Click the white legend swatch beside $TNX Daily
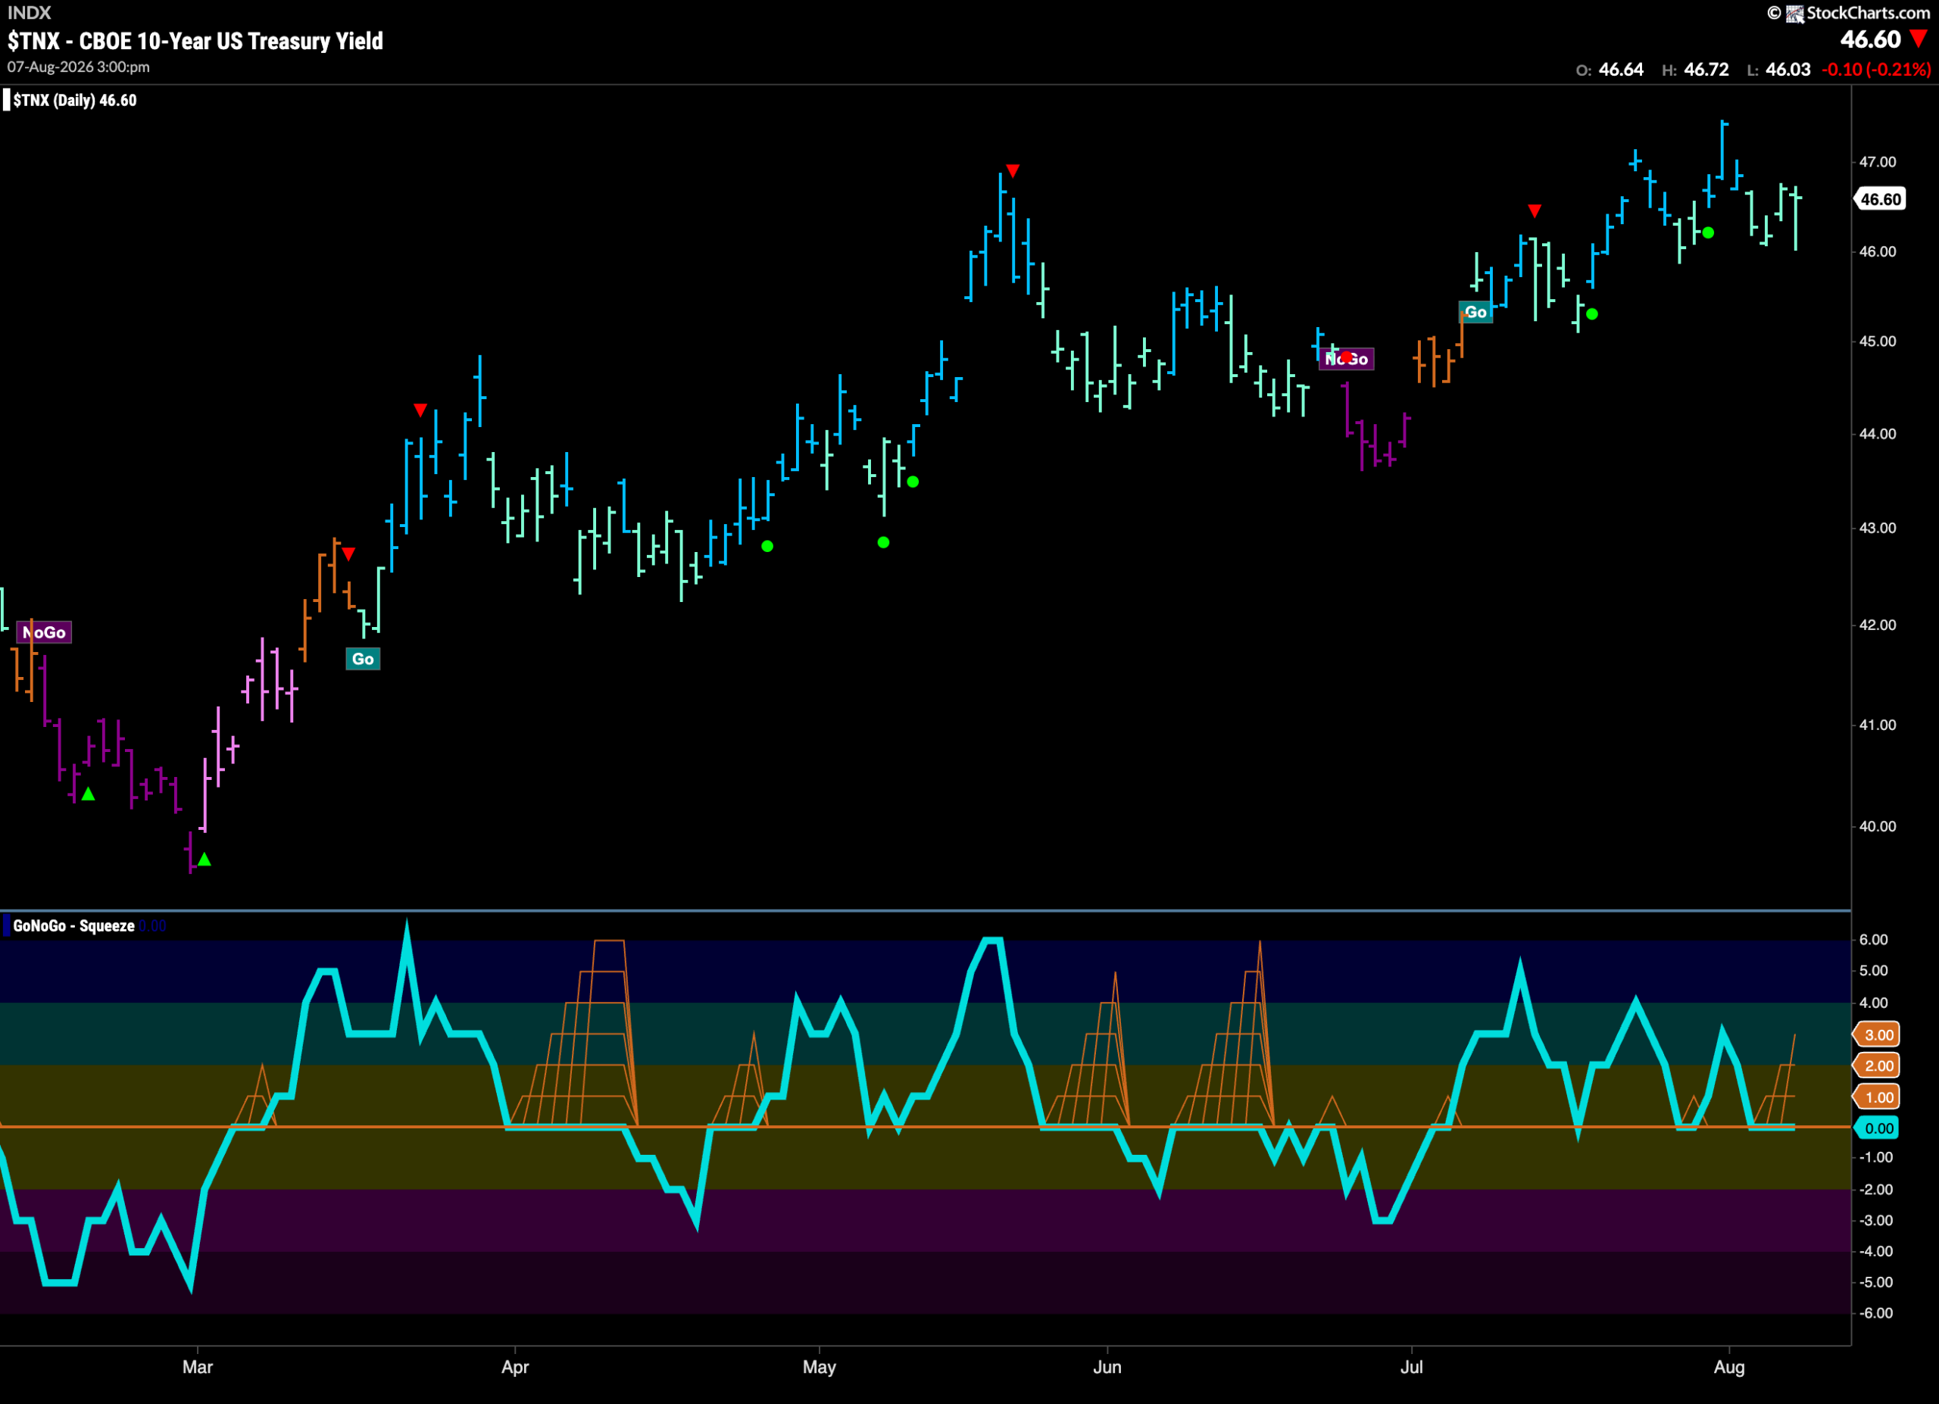Image resolution: width=1939 pixels, height=1404 pixels. pos(7,100)
